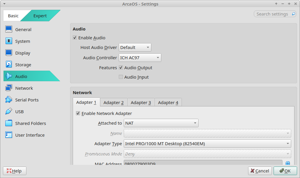Click the Host Audio Driver label
This screenshot has width=300, height=178.
point(99,48)
